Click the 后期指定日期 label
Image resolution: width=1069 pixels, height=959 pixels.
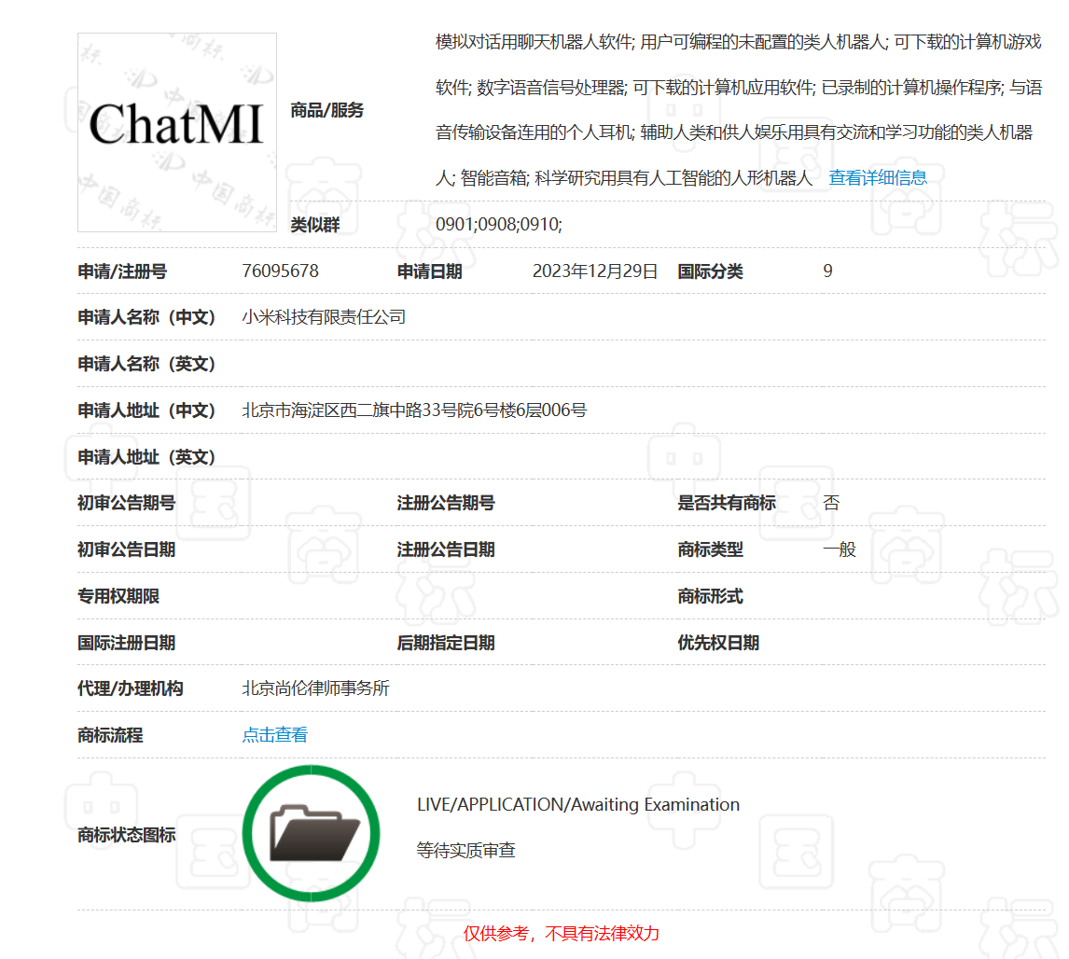coord(446,643)
